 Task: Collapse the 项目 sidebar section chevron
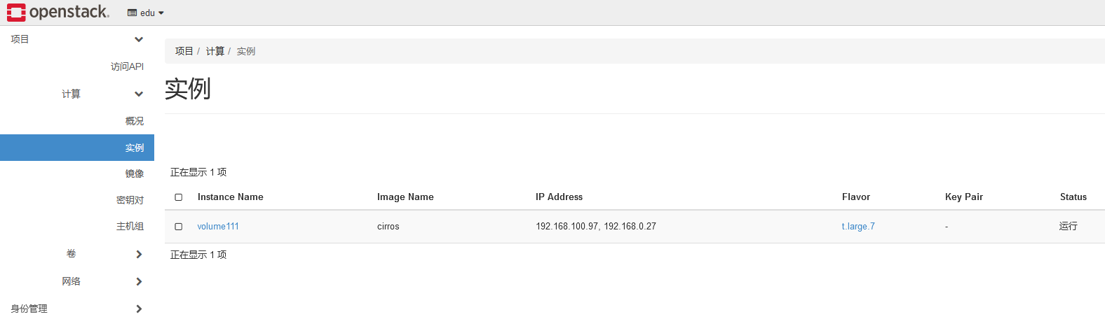pyautogui.click(x=139, y=39)
